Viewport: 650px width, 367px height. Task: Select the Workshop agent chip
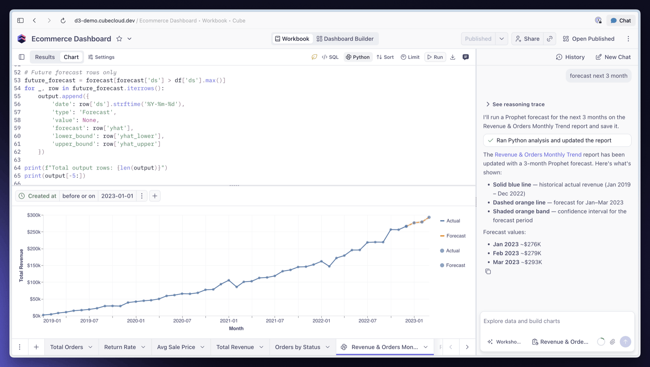504,342
